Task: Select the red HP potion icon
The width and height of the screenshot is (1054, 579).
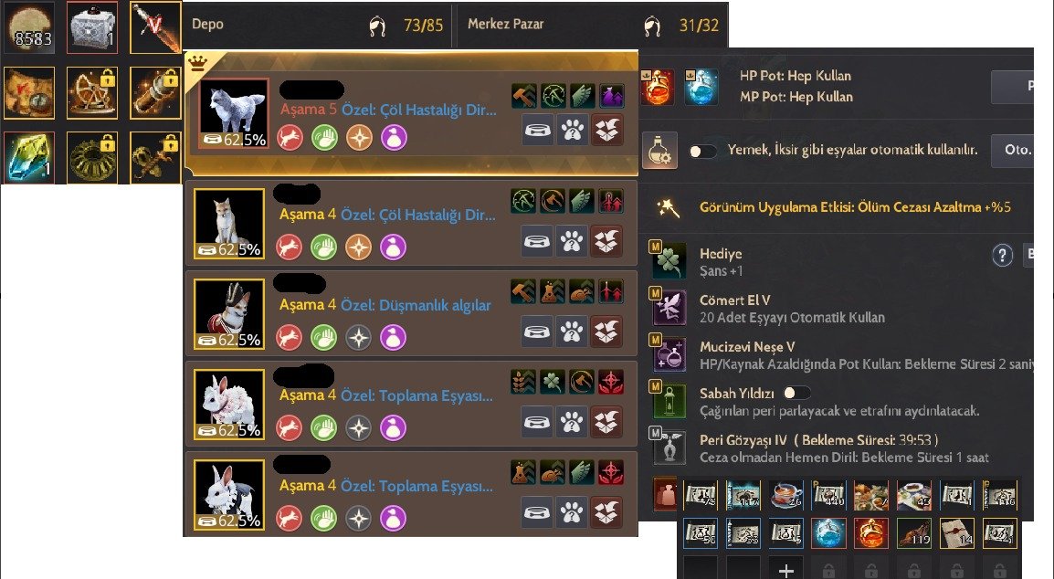Action: 657,86
